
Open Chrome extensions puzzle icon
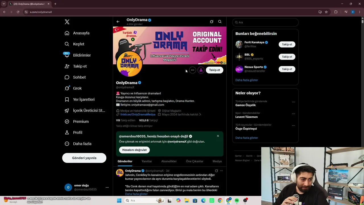[x=336, y=12]
